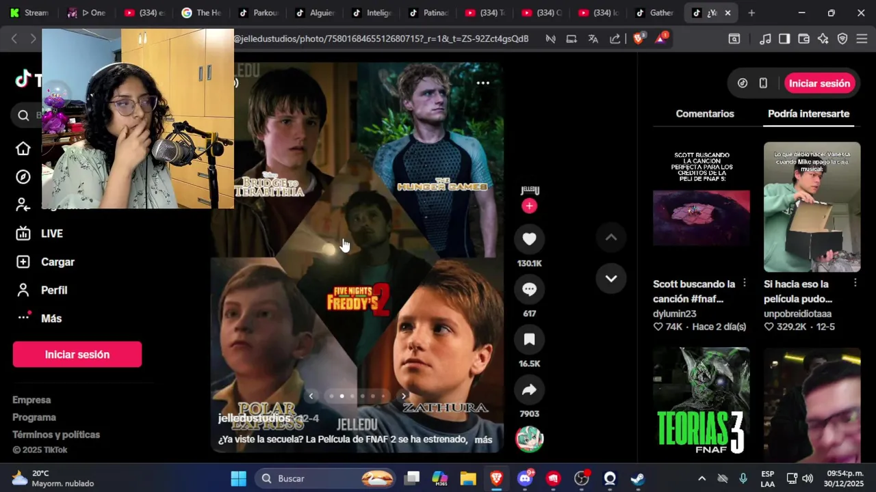Open the Explore compass icon in the sidebar
The image size is (876, 492).
pyautogui.click(x=23, y=177)
